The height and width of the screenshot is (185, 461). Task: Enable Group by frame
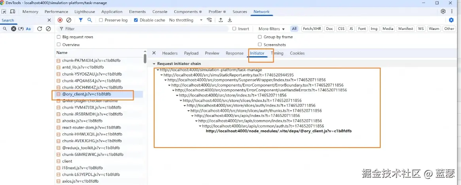tap(260, 37)
